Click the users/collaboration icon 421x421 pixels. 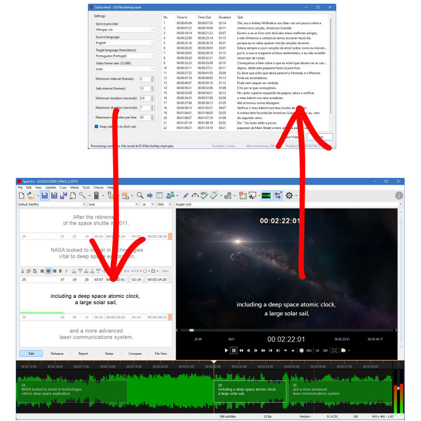[x=171, y=196]
